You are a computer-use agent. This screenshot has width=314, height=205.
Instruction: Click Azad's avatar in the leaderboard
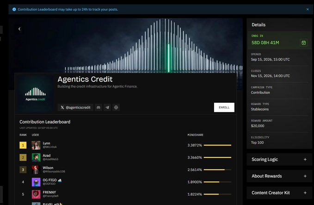[x=36, y=157]
